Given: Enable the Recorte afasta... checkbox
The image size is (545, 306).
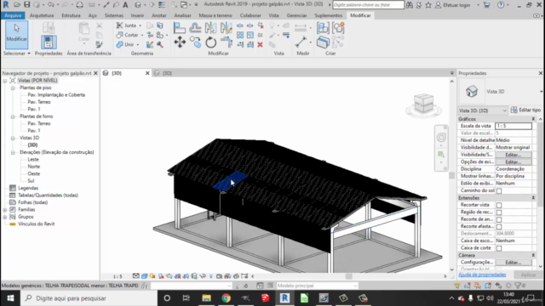Looking at the screenshot, I should [x=499, y=227].
